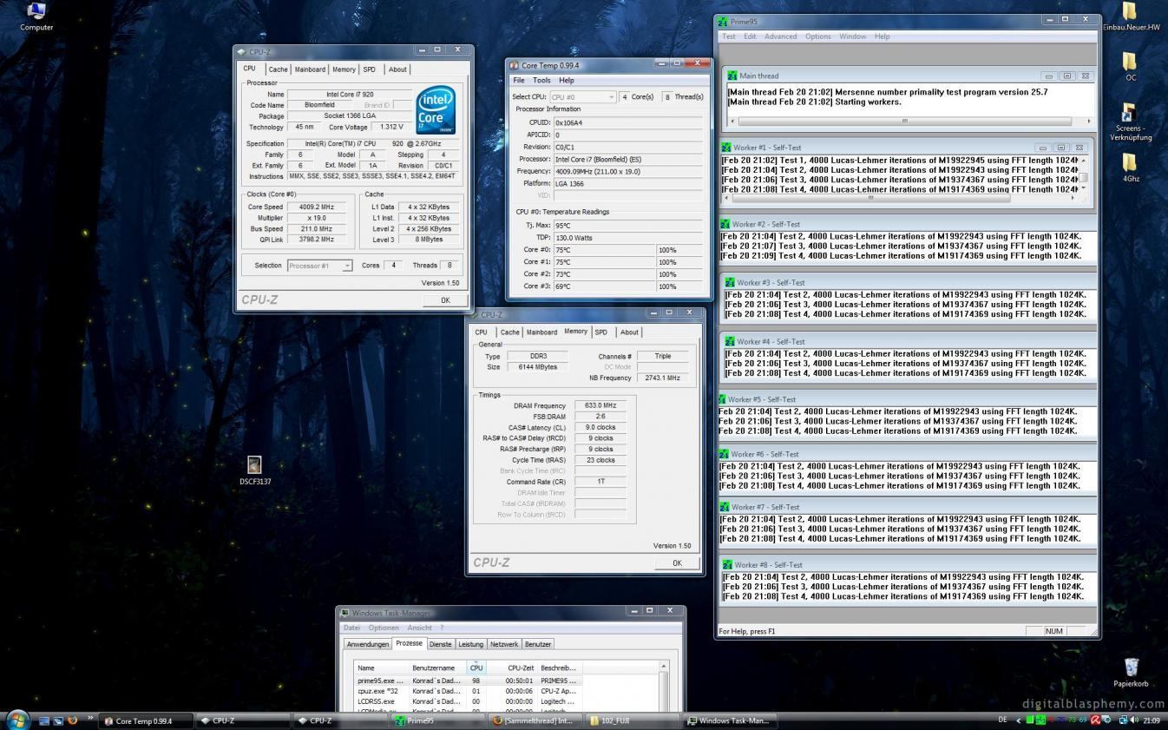Click the 21:09 taskbar clock
Image resolution: width=1168 pixels, height=730 pixels.
point(1152,720)
